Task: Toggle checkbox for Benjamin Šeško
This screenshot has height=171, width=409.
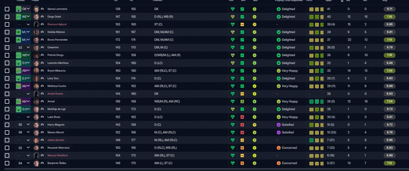Action: click(7, 163)
